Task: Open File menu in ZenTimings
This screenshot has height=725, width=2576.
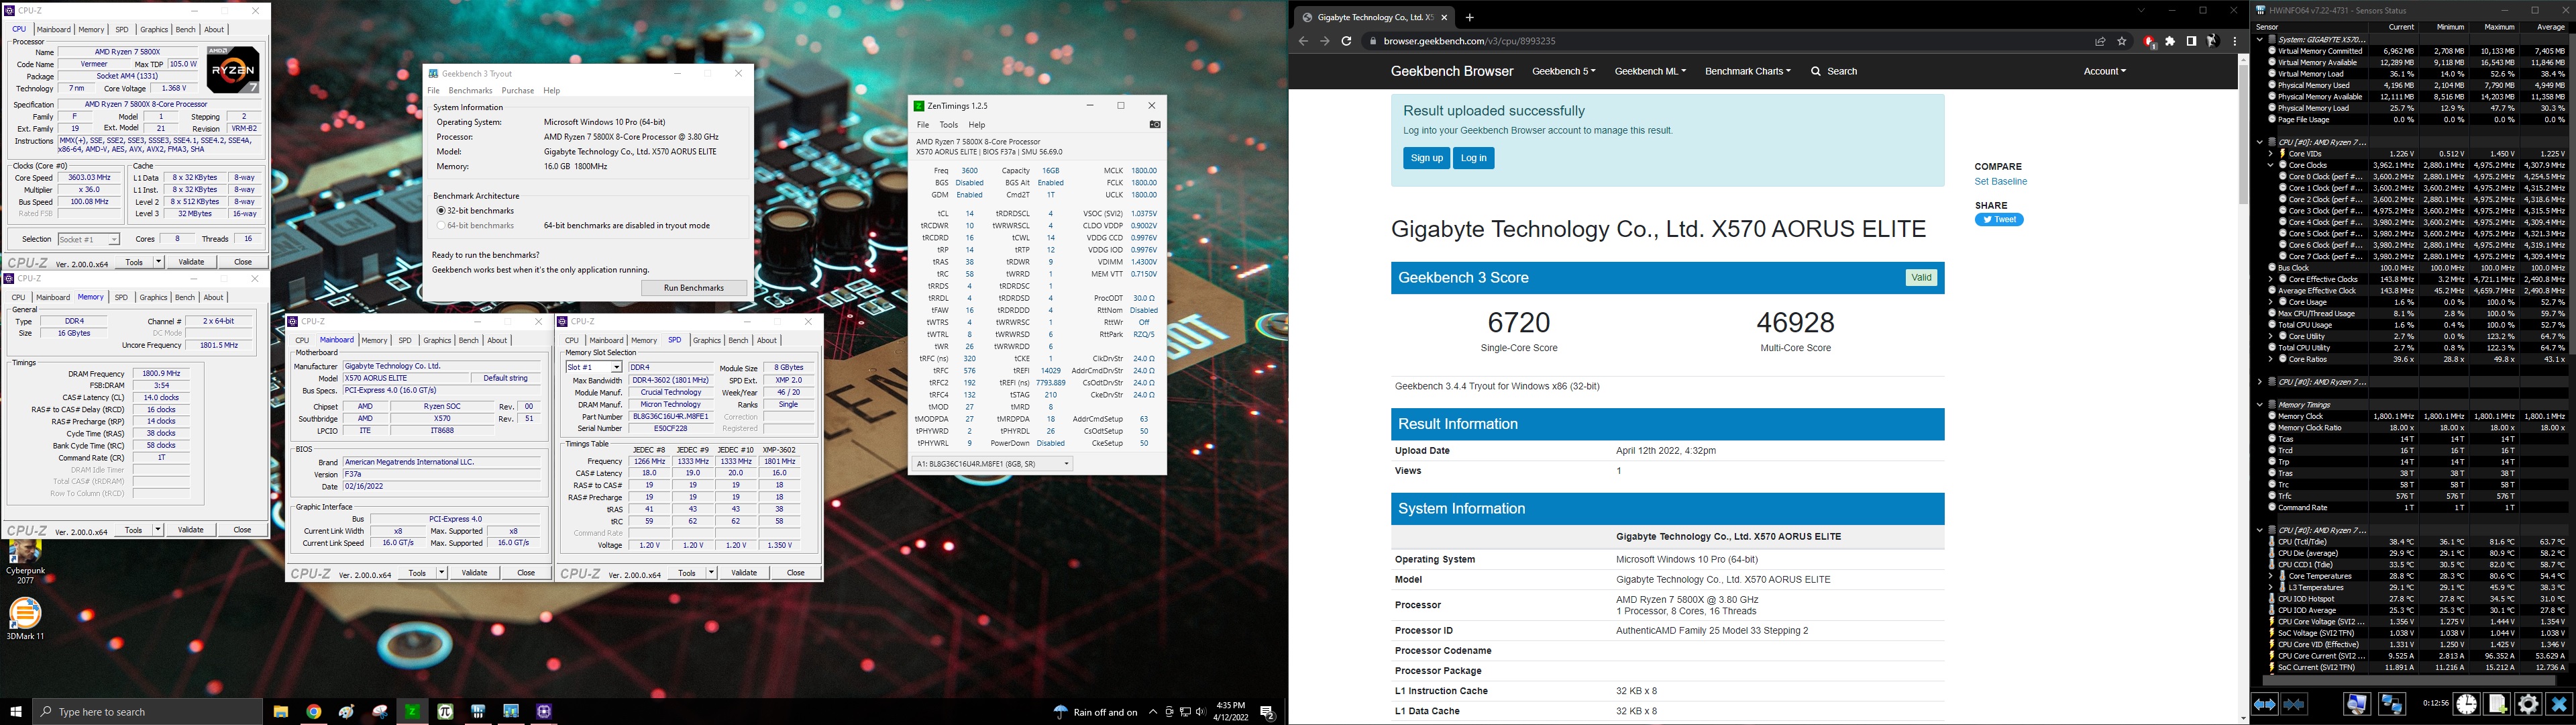Action: (x=923, y=125)
